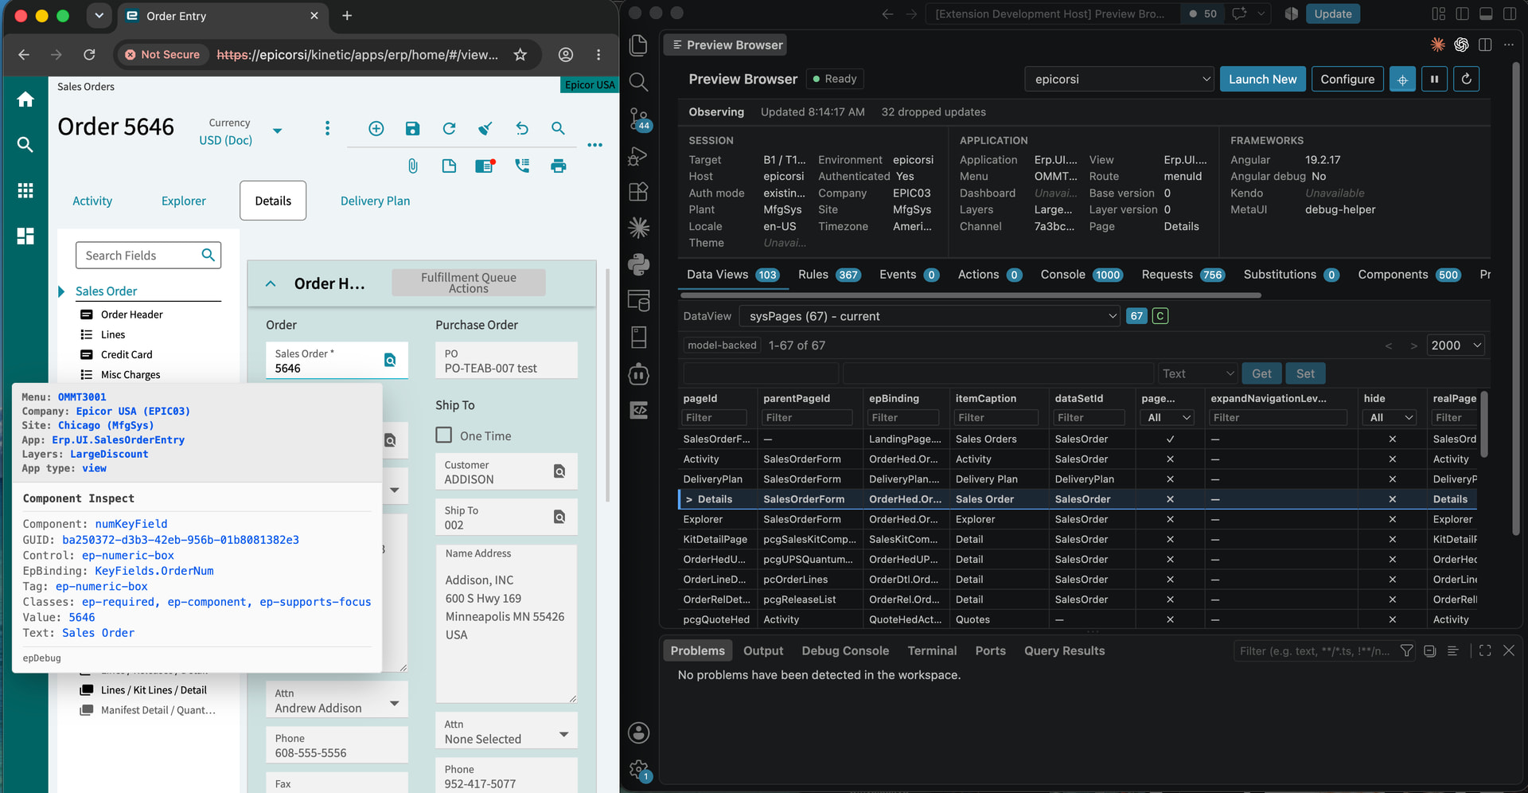Open the call log phone icon
The image size is (1528, 793).
pos(522,166)
